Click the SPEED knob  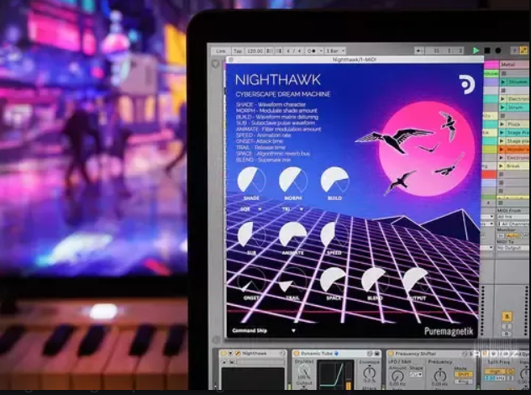tap(334, 235)
